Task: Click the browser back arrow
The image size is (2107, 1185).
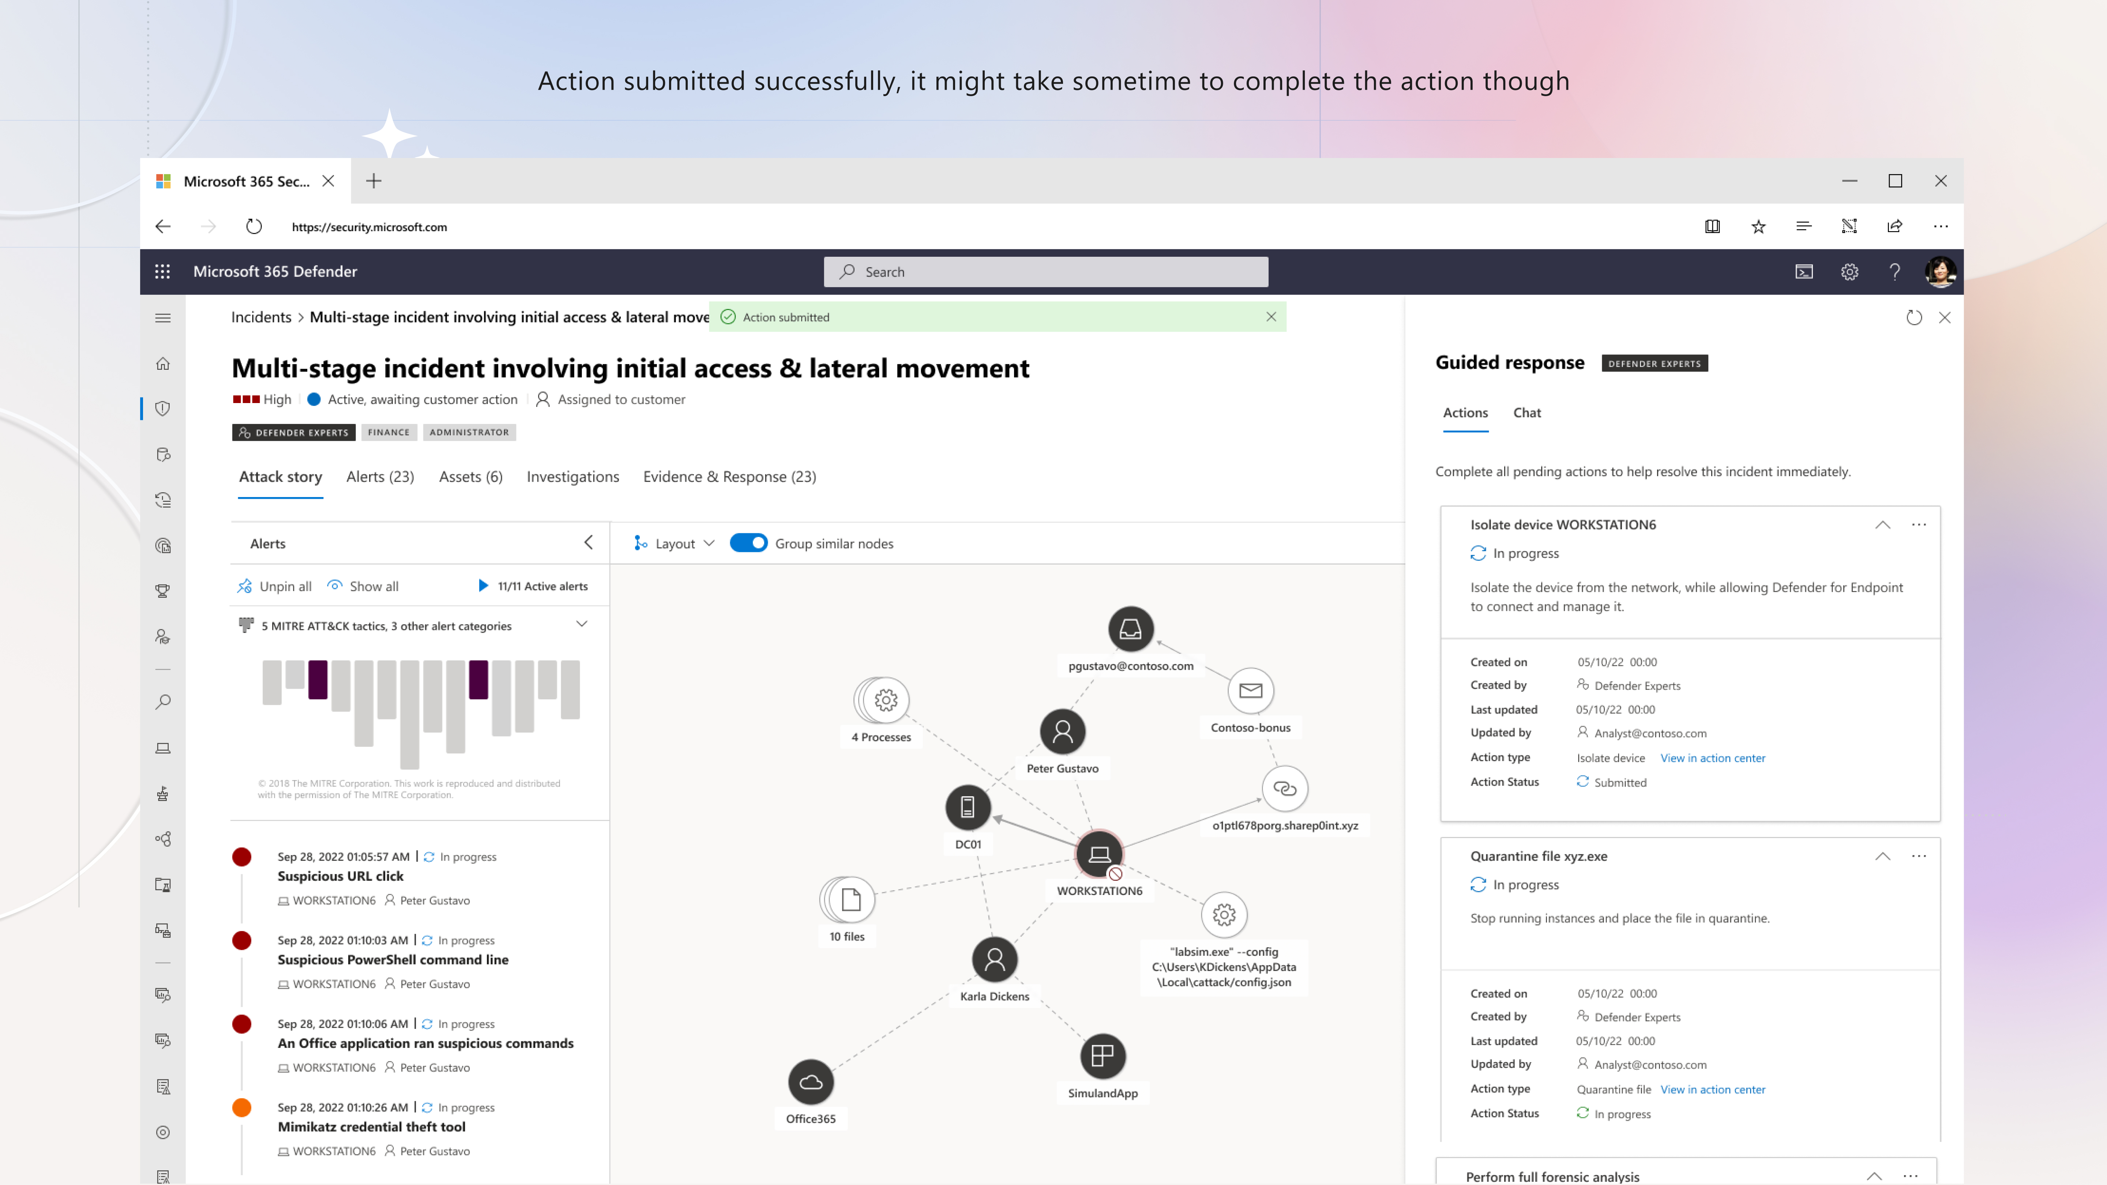Action: [x=163, y=226]
